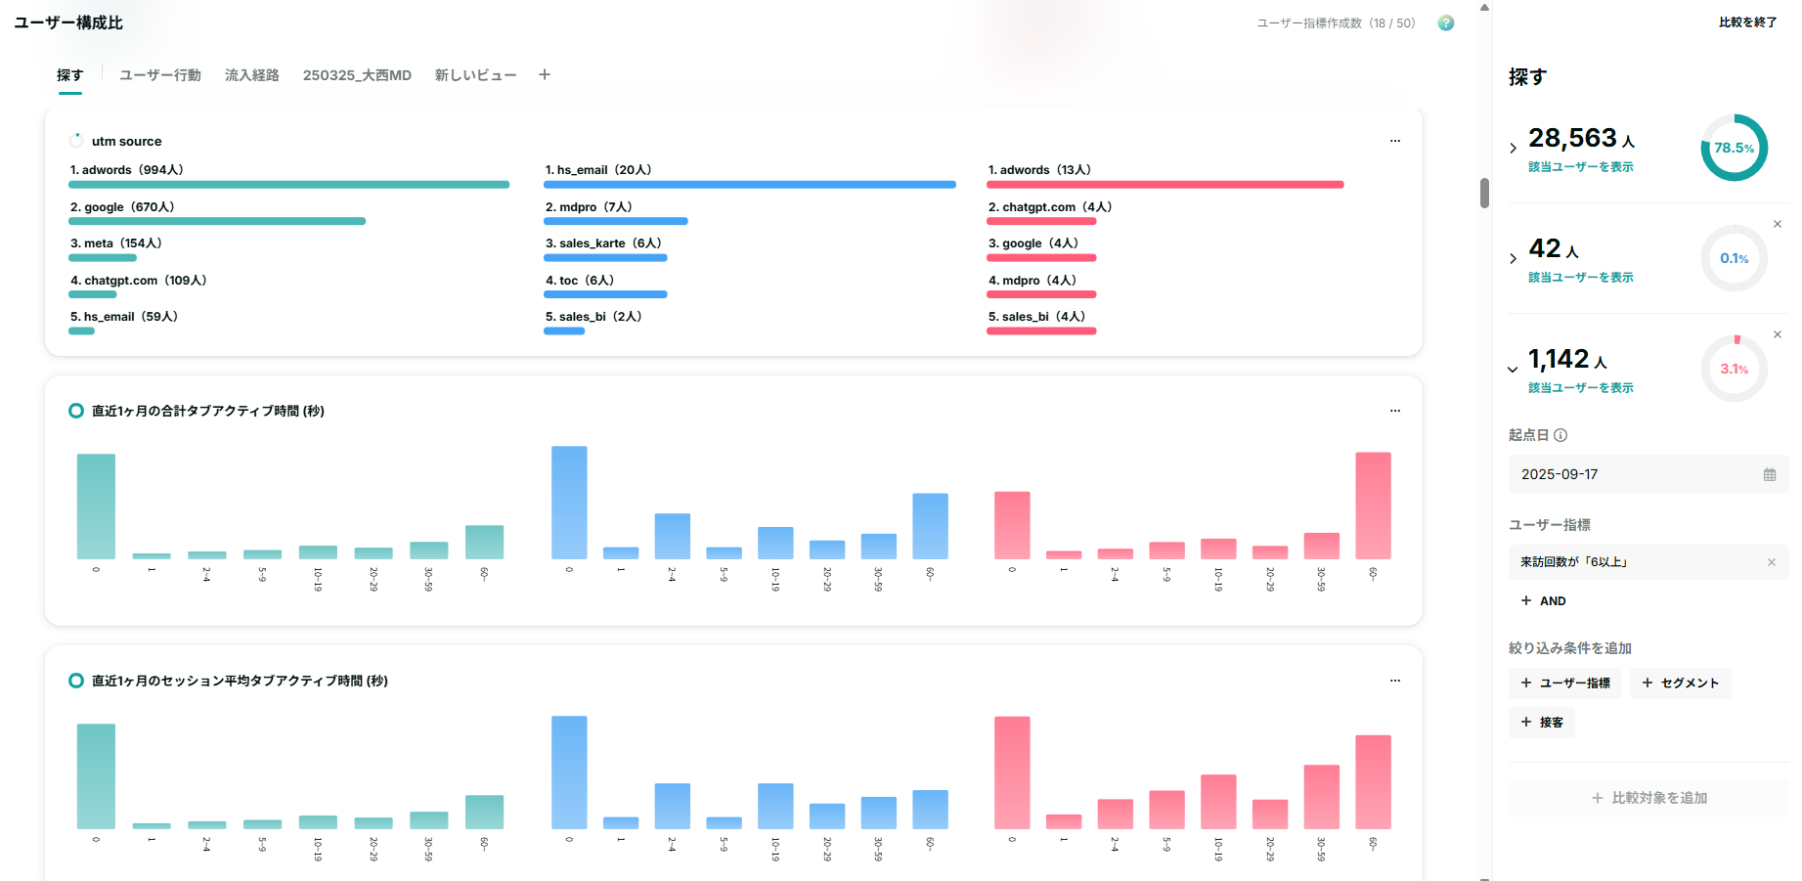The width and height of the screenshot is (1802, 881).
Task: Click the 2025-09-17 date input field
Action: pos(1633,475)
